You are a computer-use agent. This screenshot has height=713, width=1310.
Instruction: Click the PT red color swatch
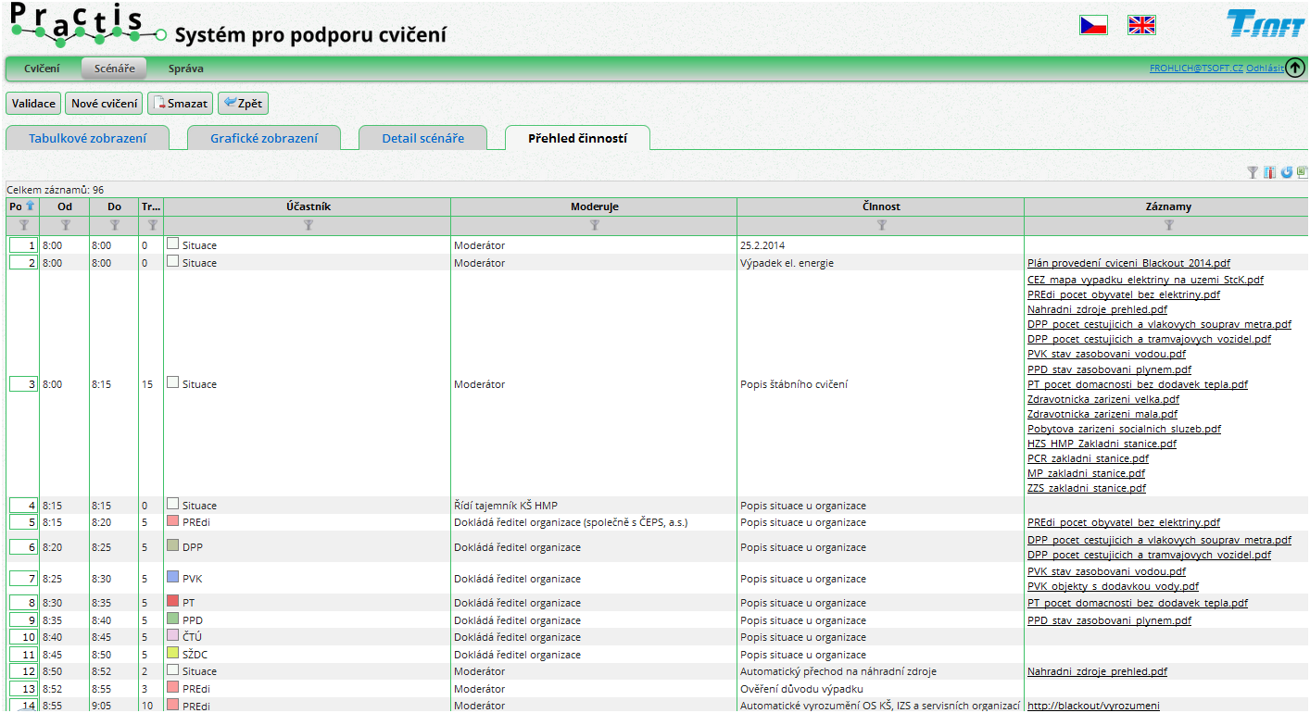click(172, 601)
